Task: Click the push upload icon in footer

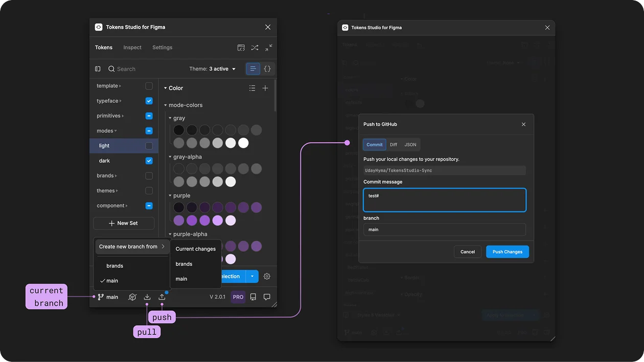Action: (162, 297)
